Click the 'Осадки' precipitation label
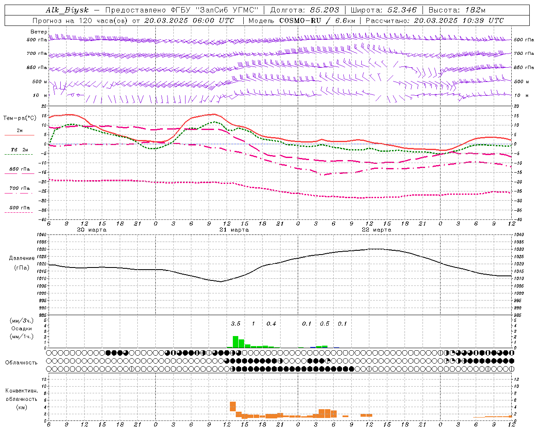This screenshot has width=536, height=428. coord(22,329)
